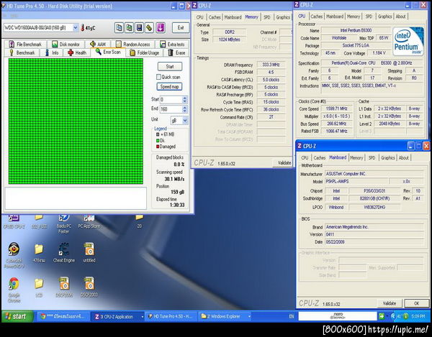432x337 pixels.
Task: Click the 'Intel Pentium E6300' name value
Action: tap(356, 30)
